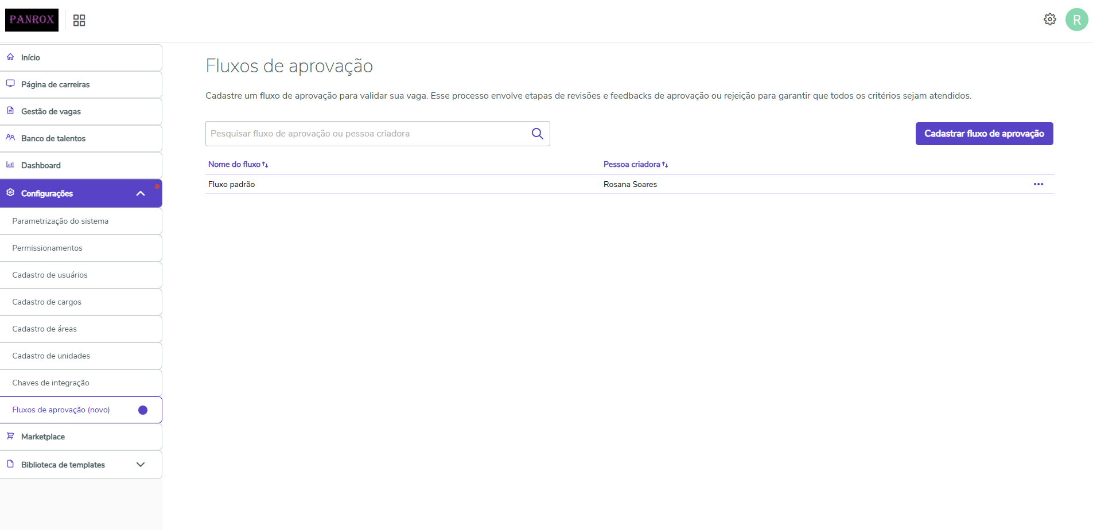Open the settings gear icon
Viewport: 1093px width, 530px height.
1050,20
